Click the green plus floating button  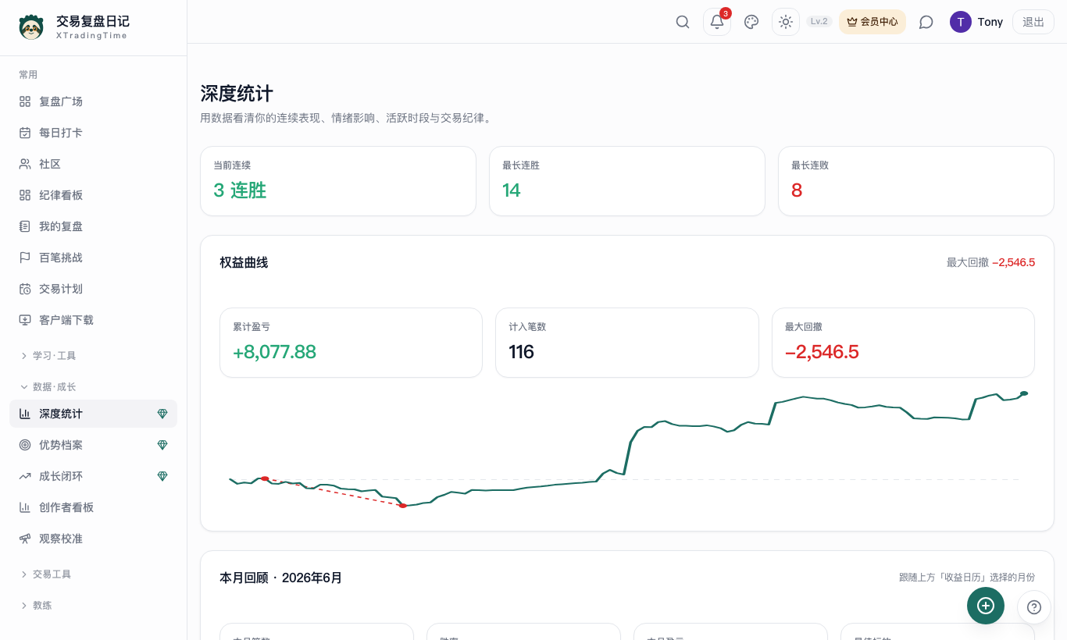986,606
